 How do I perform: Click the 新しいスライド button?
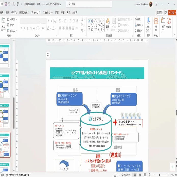tap(3, 25)
